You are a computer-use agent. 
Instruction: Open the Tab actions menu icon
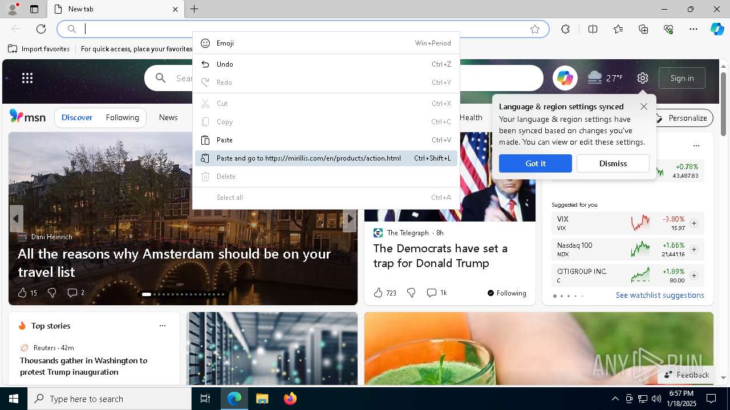click(34, 9)
